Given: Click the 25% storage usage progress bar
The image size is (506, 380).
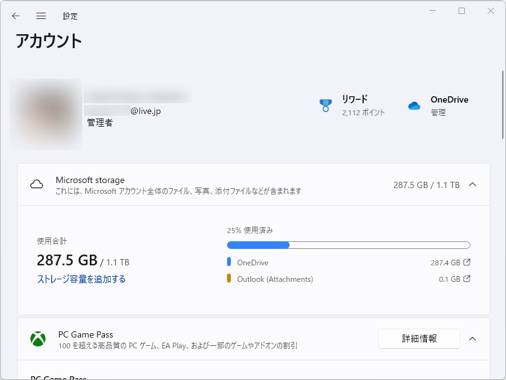Looking at the screenshot, I should (x=348, y=244).
